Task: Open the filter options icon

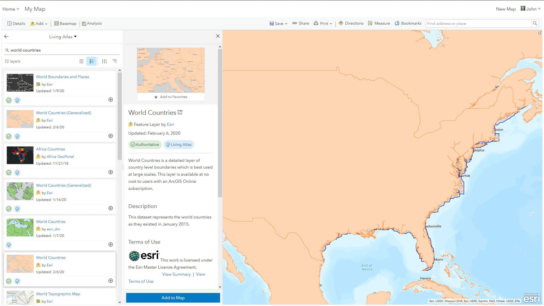Action: pos(105,61)
